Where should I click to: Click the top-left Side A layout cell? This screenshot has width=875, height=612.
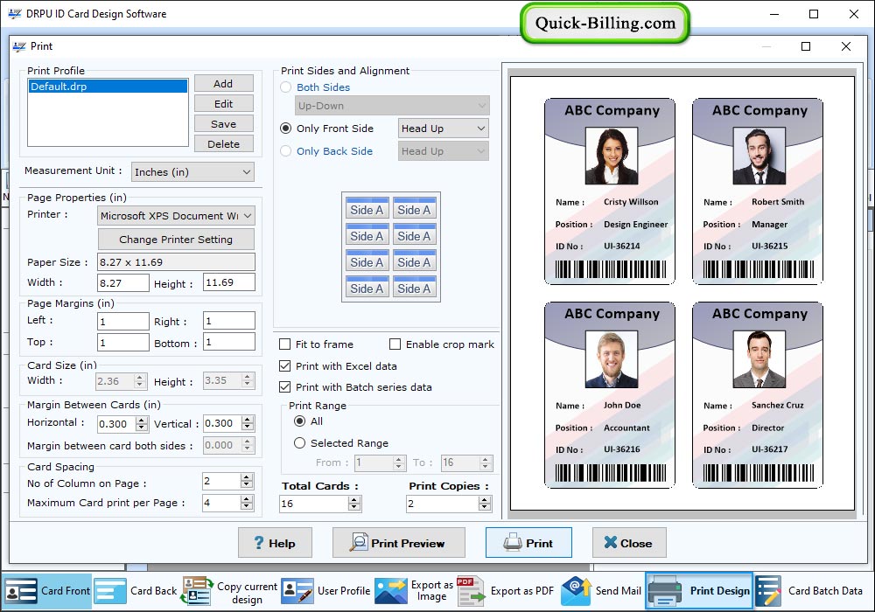[x=367, y=208]
